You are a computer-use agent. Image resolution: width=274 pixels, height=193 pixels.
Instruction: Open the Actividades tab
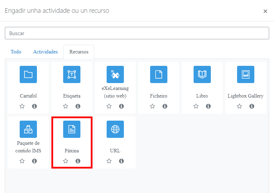[45, 52]
